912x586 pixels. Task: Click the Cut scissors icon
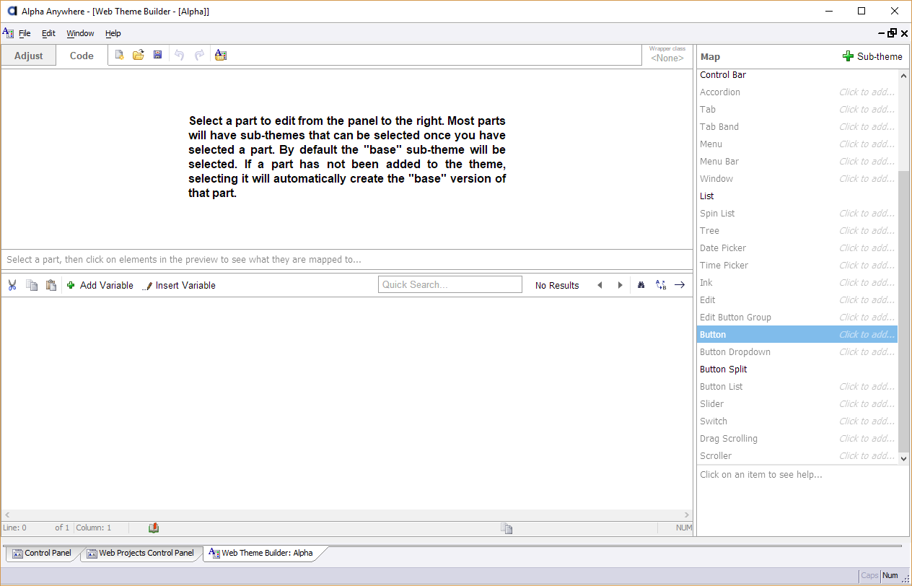(x=12, y=285)
